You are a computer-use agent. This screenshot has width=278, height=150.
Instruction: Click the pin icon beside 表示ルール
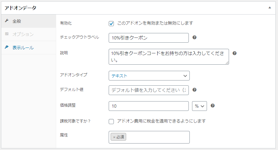pyautogui.click(x=7, y=47)
